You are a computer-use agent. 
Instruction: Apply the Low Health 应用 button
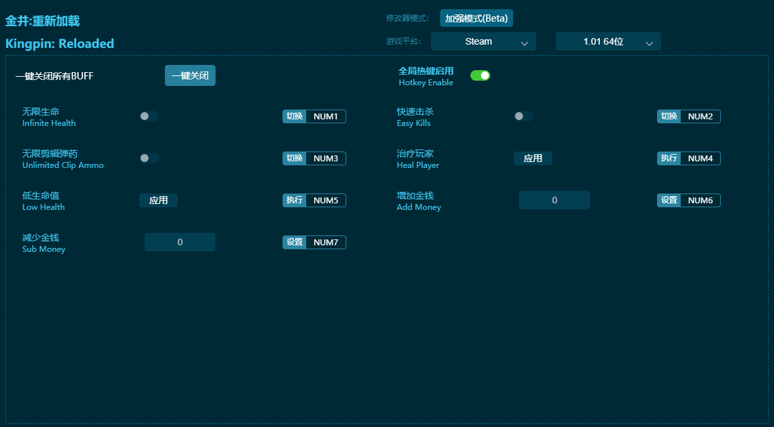tap(158, 200)
